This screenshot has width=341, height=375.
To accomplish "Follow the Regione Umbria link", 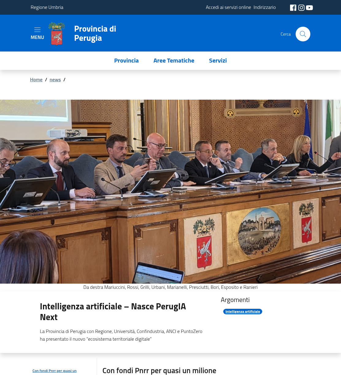I will tap(47, 7).
